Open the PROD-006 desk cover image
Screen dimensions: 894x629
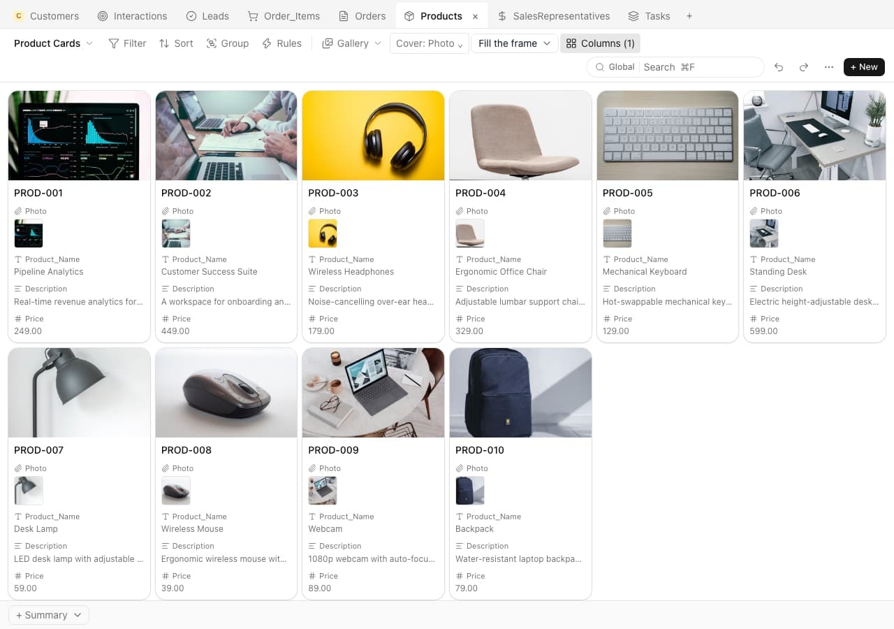(815, 136)
